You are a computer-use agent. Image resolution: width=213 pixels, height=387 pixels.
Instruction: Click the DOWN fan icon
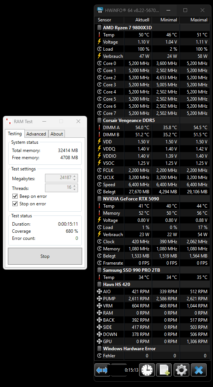(x=99, y=334)
